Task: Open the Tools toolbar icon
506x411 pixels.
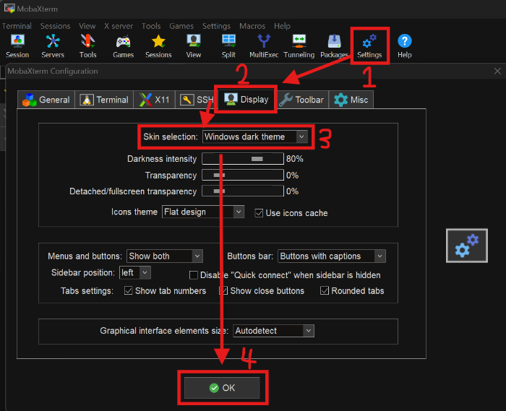Action: click(87, 46)
